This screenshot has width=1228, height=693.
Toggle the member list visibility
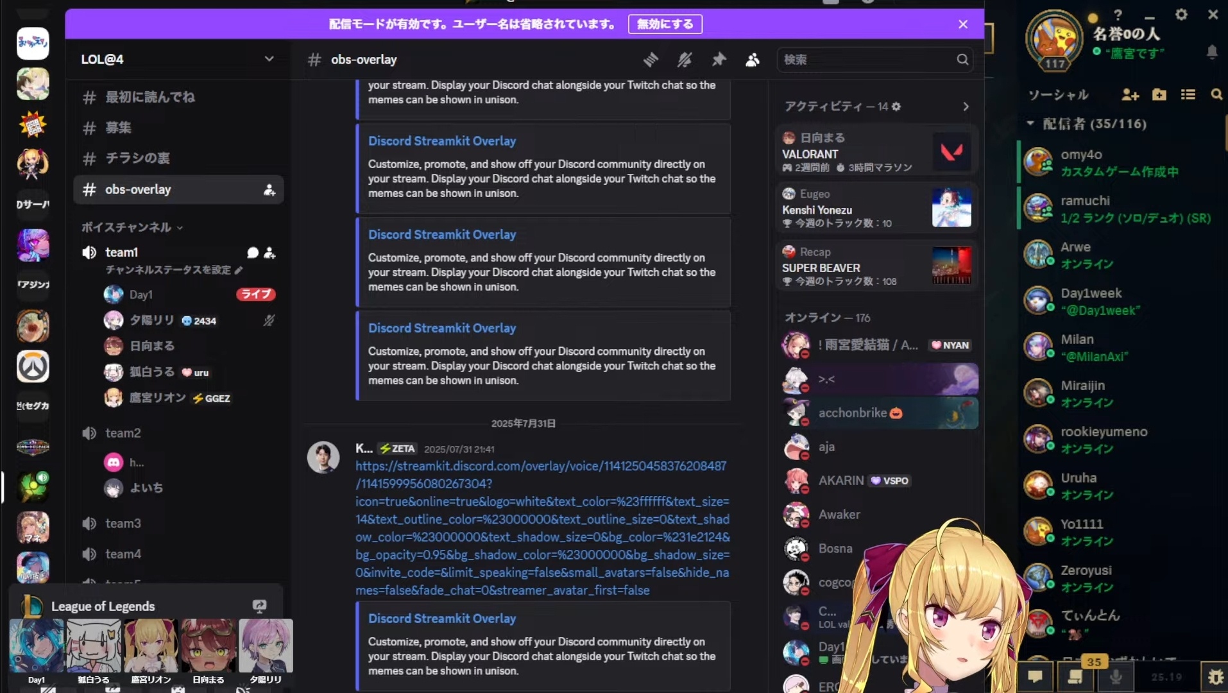[753, 60]
